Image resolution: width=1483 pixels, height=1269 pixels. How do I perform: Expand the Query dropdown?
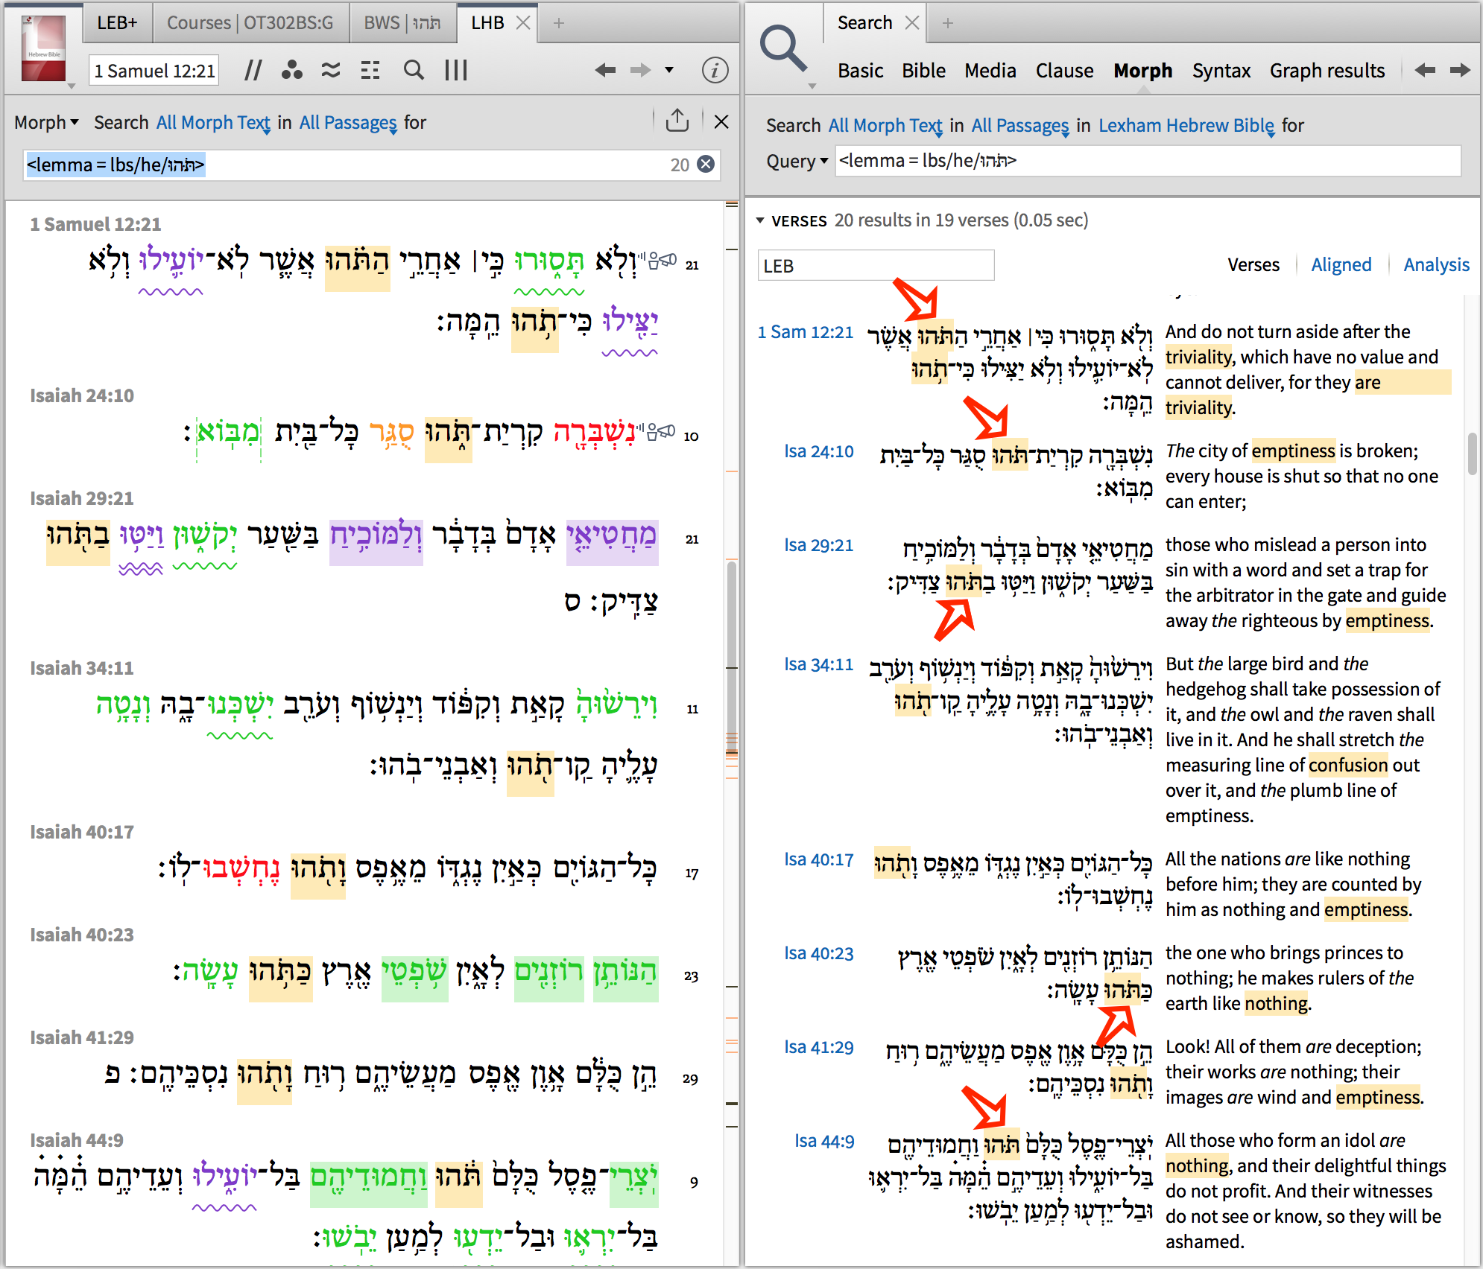(797, 161)
